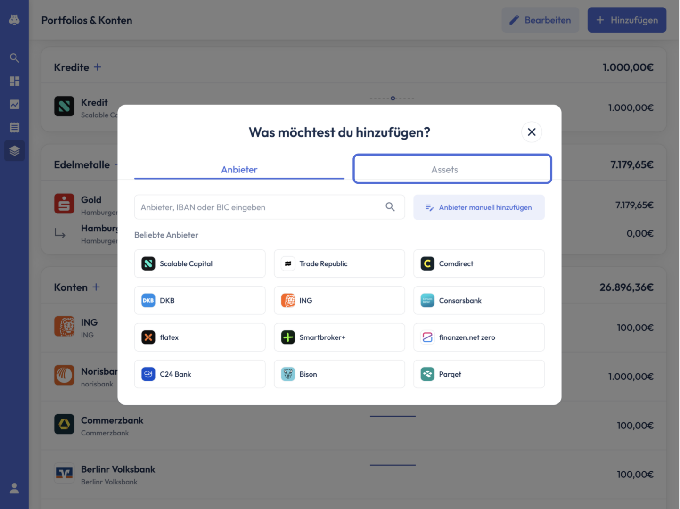Click the Scalable Kredit account logo
This screenshot has width=680, height=509.
[64, 106]
